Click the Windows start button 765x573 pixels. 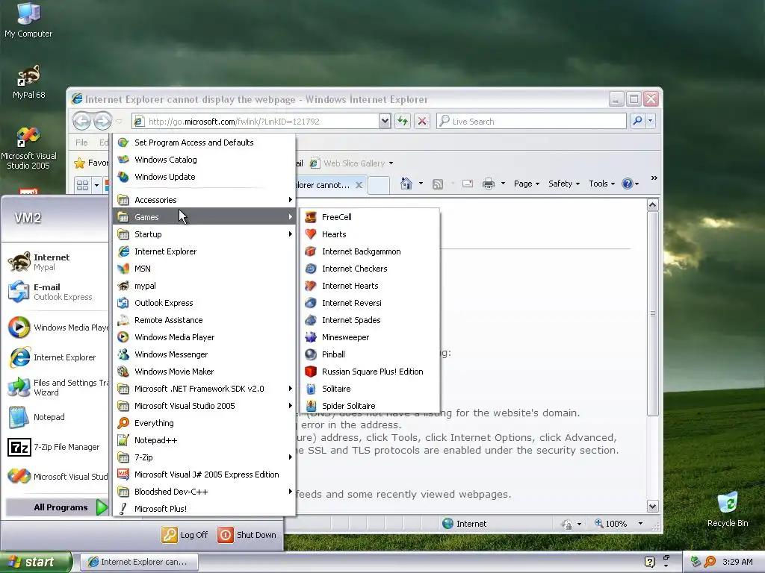point(35,562)
